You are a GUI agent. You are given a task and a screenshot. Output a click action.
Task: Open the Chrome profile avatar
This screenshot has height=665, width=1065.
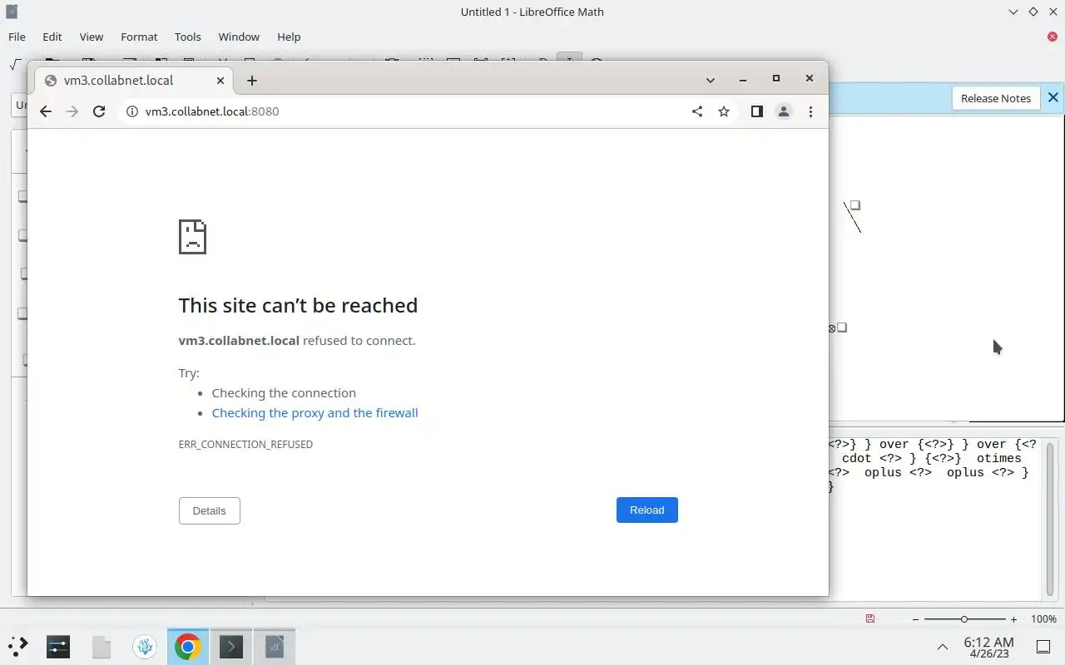(x=784, y=111)
